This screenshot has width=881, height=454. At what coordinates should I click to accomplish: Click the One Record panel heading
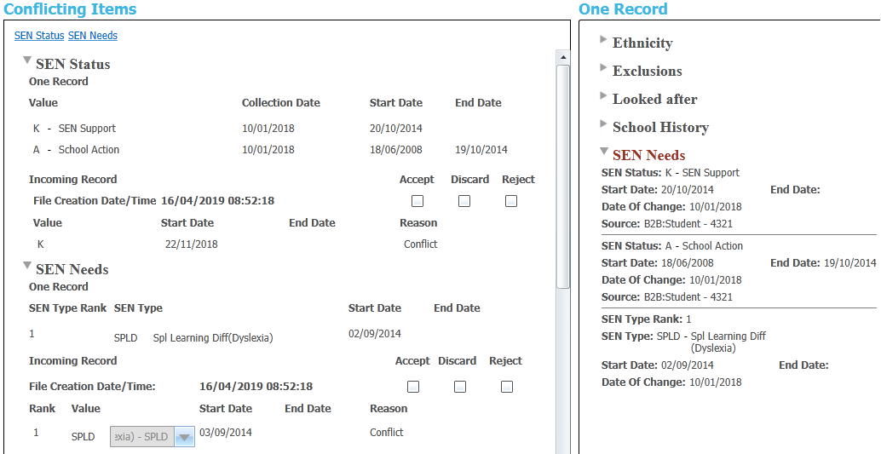(623, 9)
